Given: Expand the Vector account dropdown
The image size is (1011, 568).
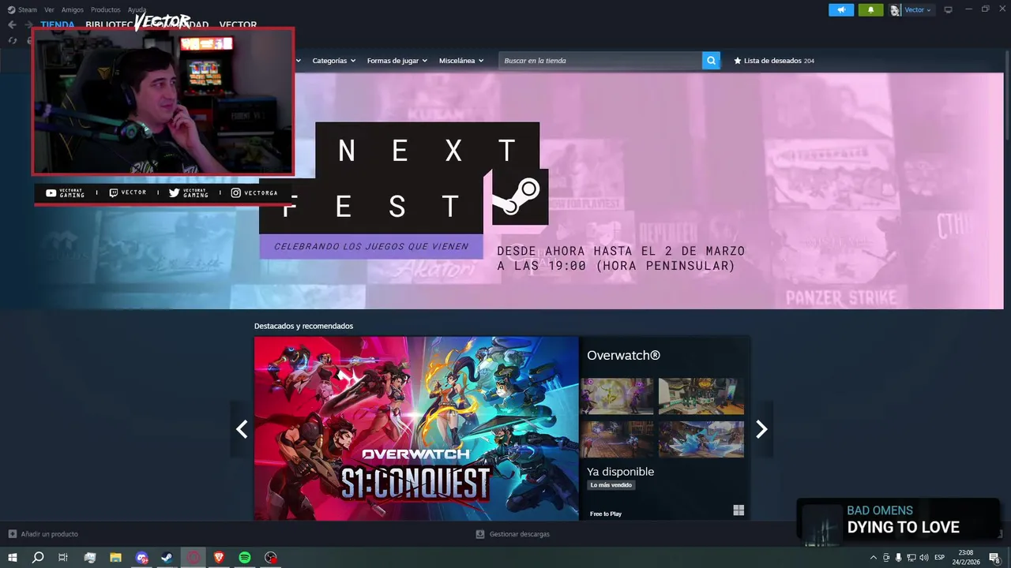Looking at the screenshot, I should coord(918,10).
